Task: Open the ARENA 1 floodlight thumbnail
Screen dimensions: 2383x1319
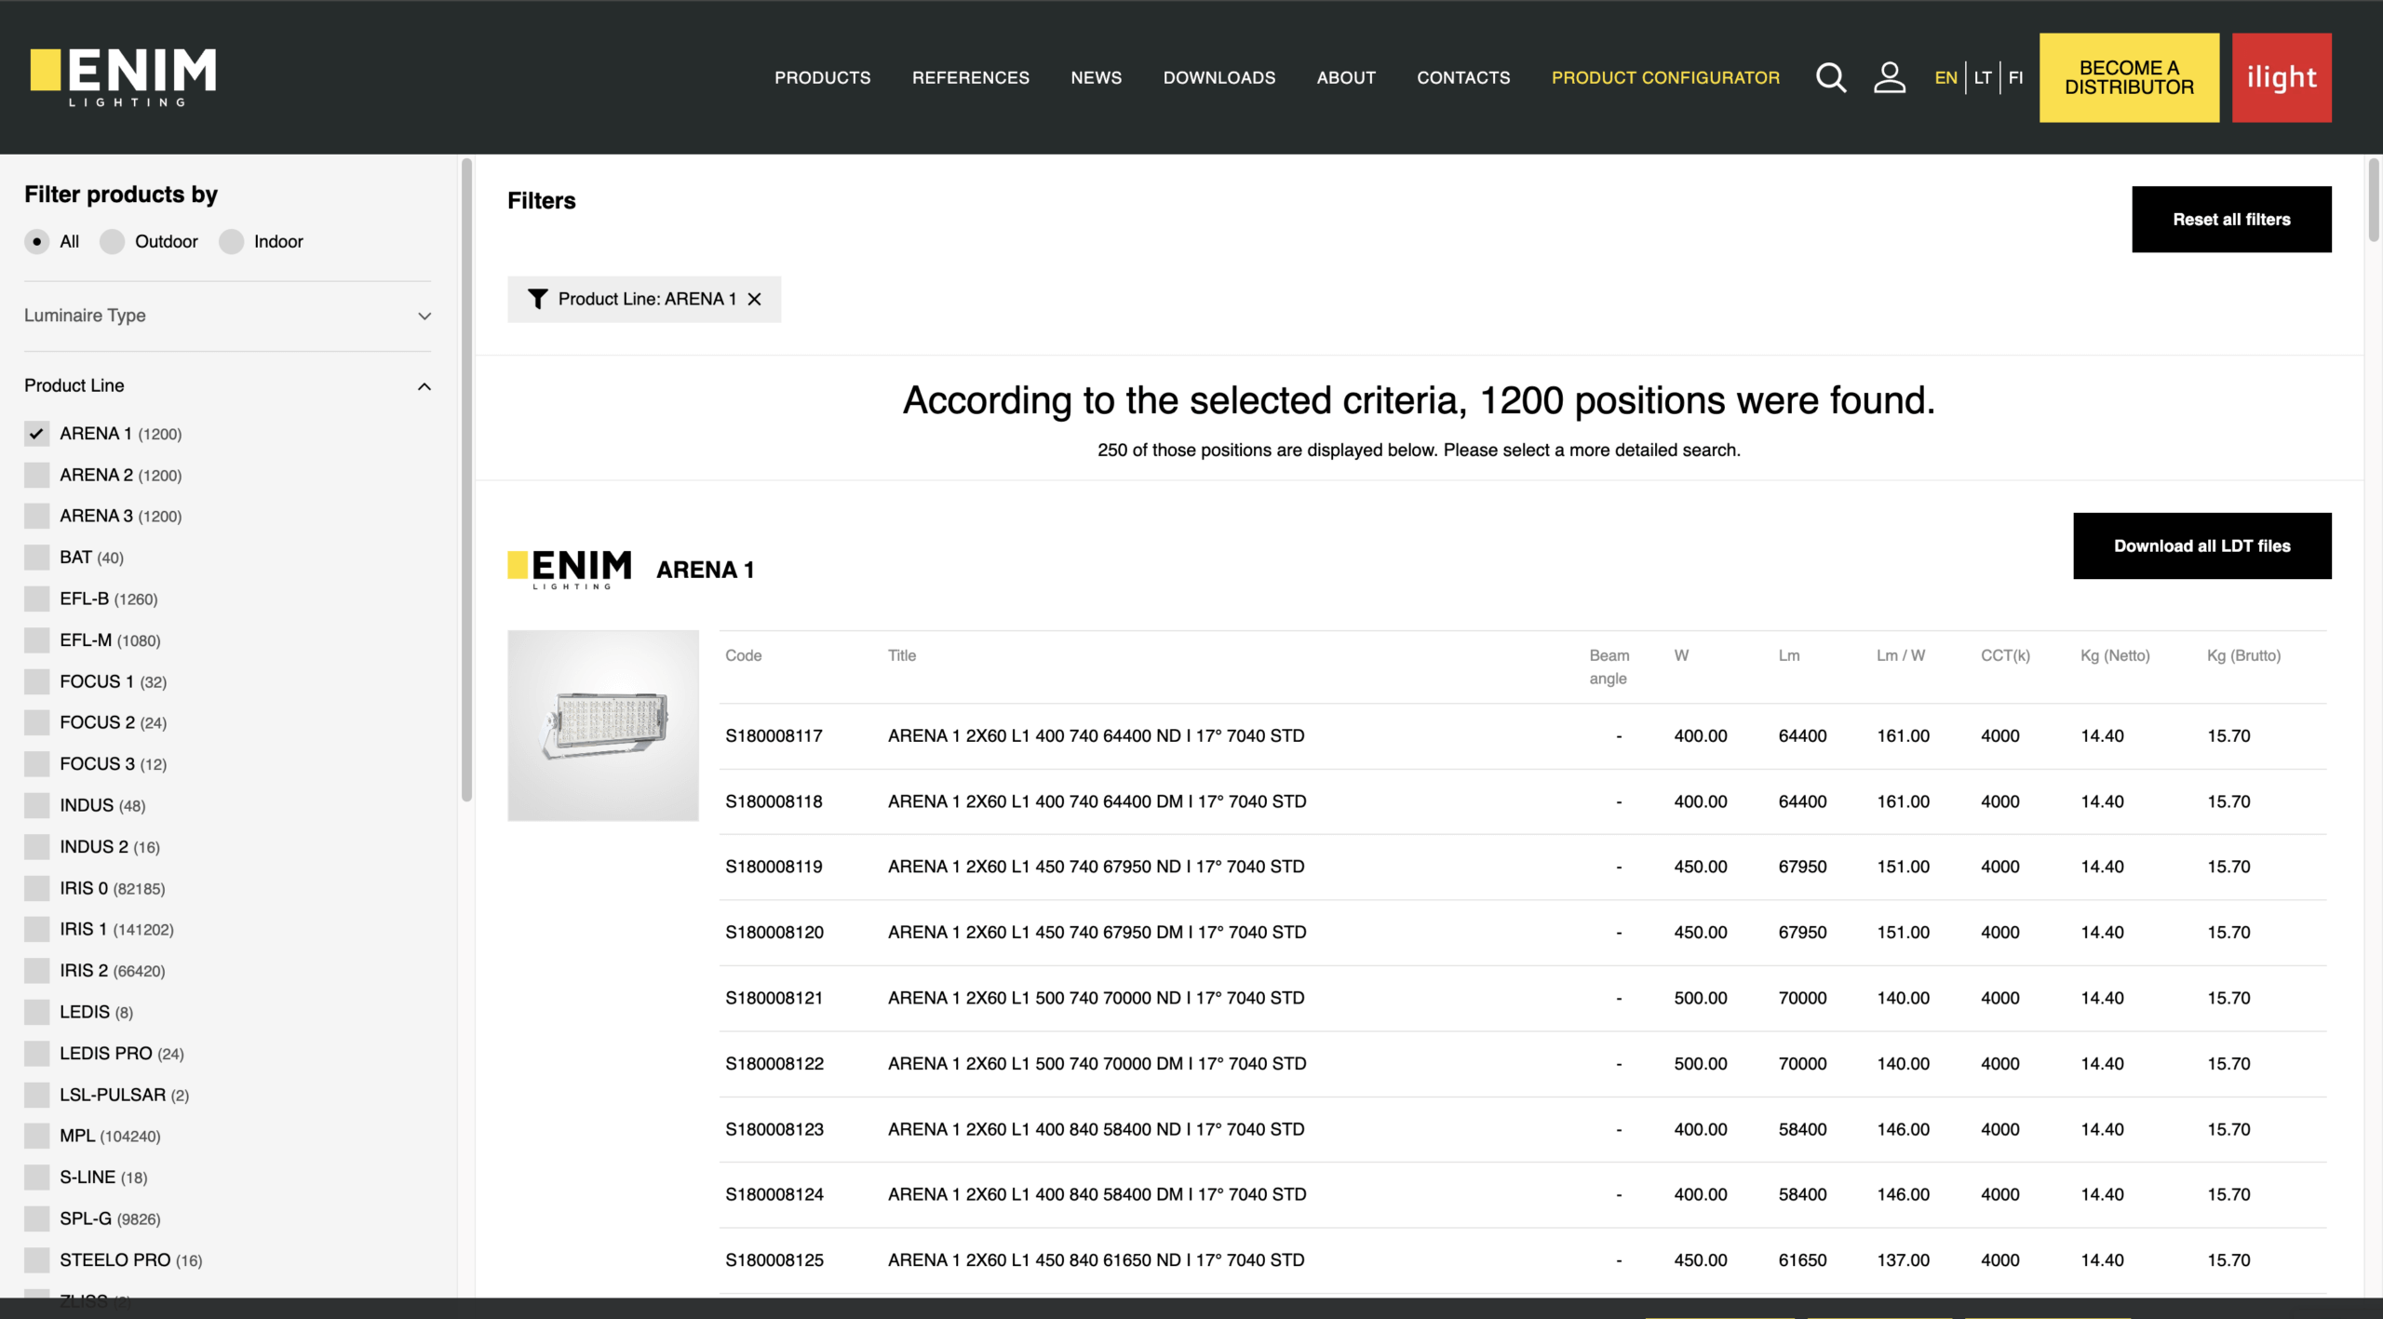Action: point(603,725)
